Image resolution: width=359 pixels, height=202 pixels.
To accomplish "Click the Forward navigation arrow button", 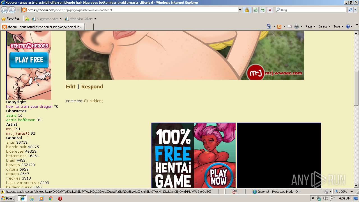I will 12,10.
